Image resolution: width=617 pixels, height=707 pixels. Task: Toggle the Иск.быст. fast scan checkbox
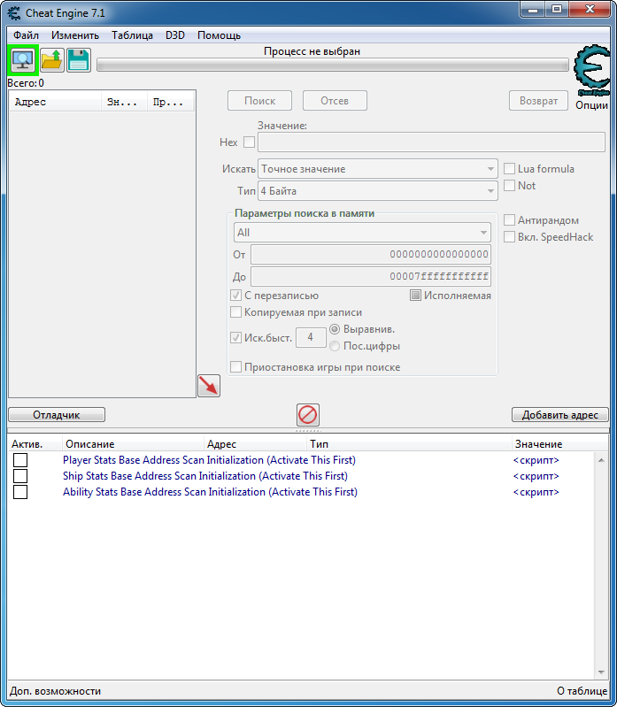click(x=235, y=337)
